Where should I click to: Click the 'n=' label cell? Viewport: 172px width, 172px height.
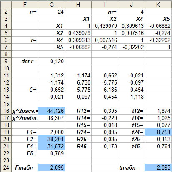tap(25, 12)
